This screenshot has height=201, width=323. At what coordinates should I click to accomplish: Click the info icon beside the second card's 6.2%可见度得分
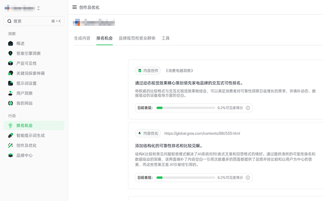click(248, 177)
